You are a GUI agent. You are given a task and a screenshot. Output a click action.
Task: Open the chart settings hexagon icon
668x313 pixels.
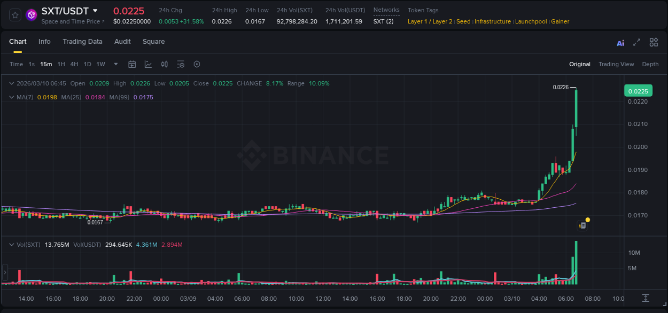(197, 64)
